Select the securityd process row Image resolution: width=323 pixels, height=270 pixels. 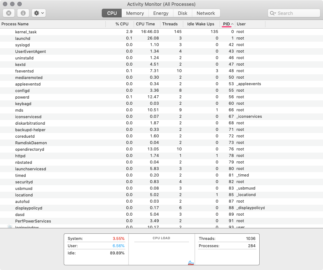point(161,182)
